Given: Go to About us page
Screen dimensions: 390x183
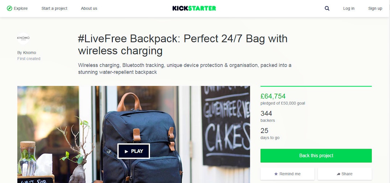Looking at the screenshot, I should (x=89, y=8).
